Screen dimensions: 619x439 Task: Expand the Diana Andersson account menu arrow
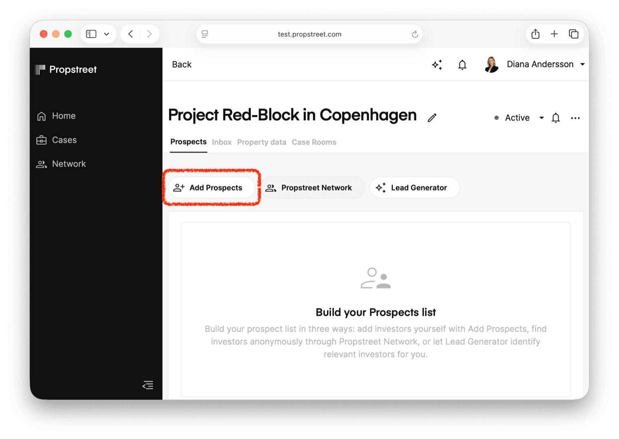pyautogui.click(x=582, y=64)
